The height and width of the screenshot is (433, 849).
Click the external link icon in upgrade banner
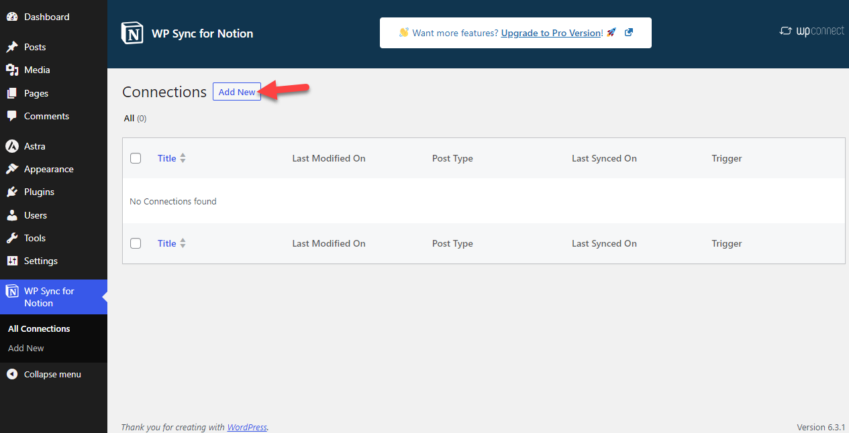[x=629, y=32]
